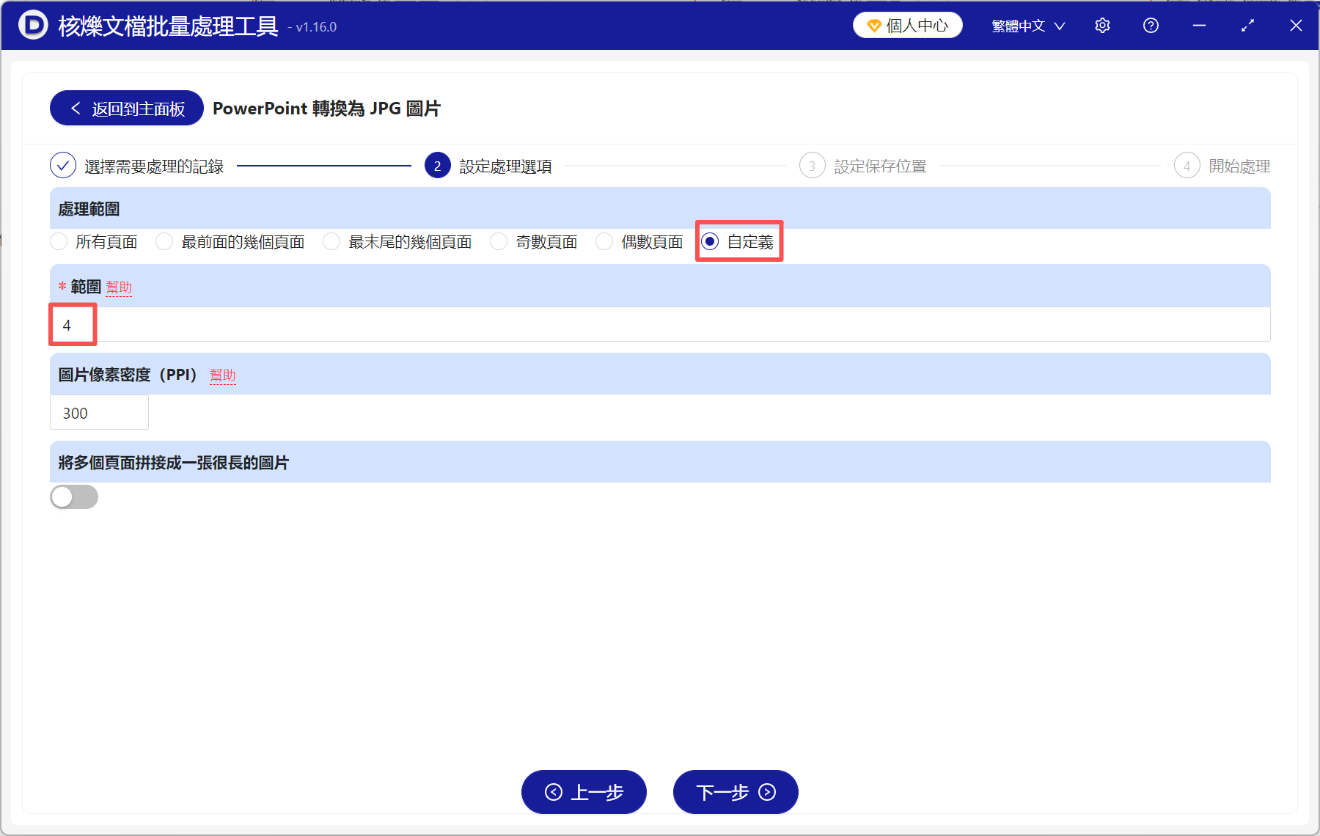Open the 繁體中文 language dropdown
The image size is (1320, 836).
(x=1026, y=25)
